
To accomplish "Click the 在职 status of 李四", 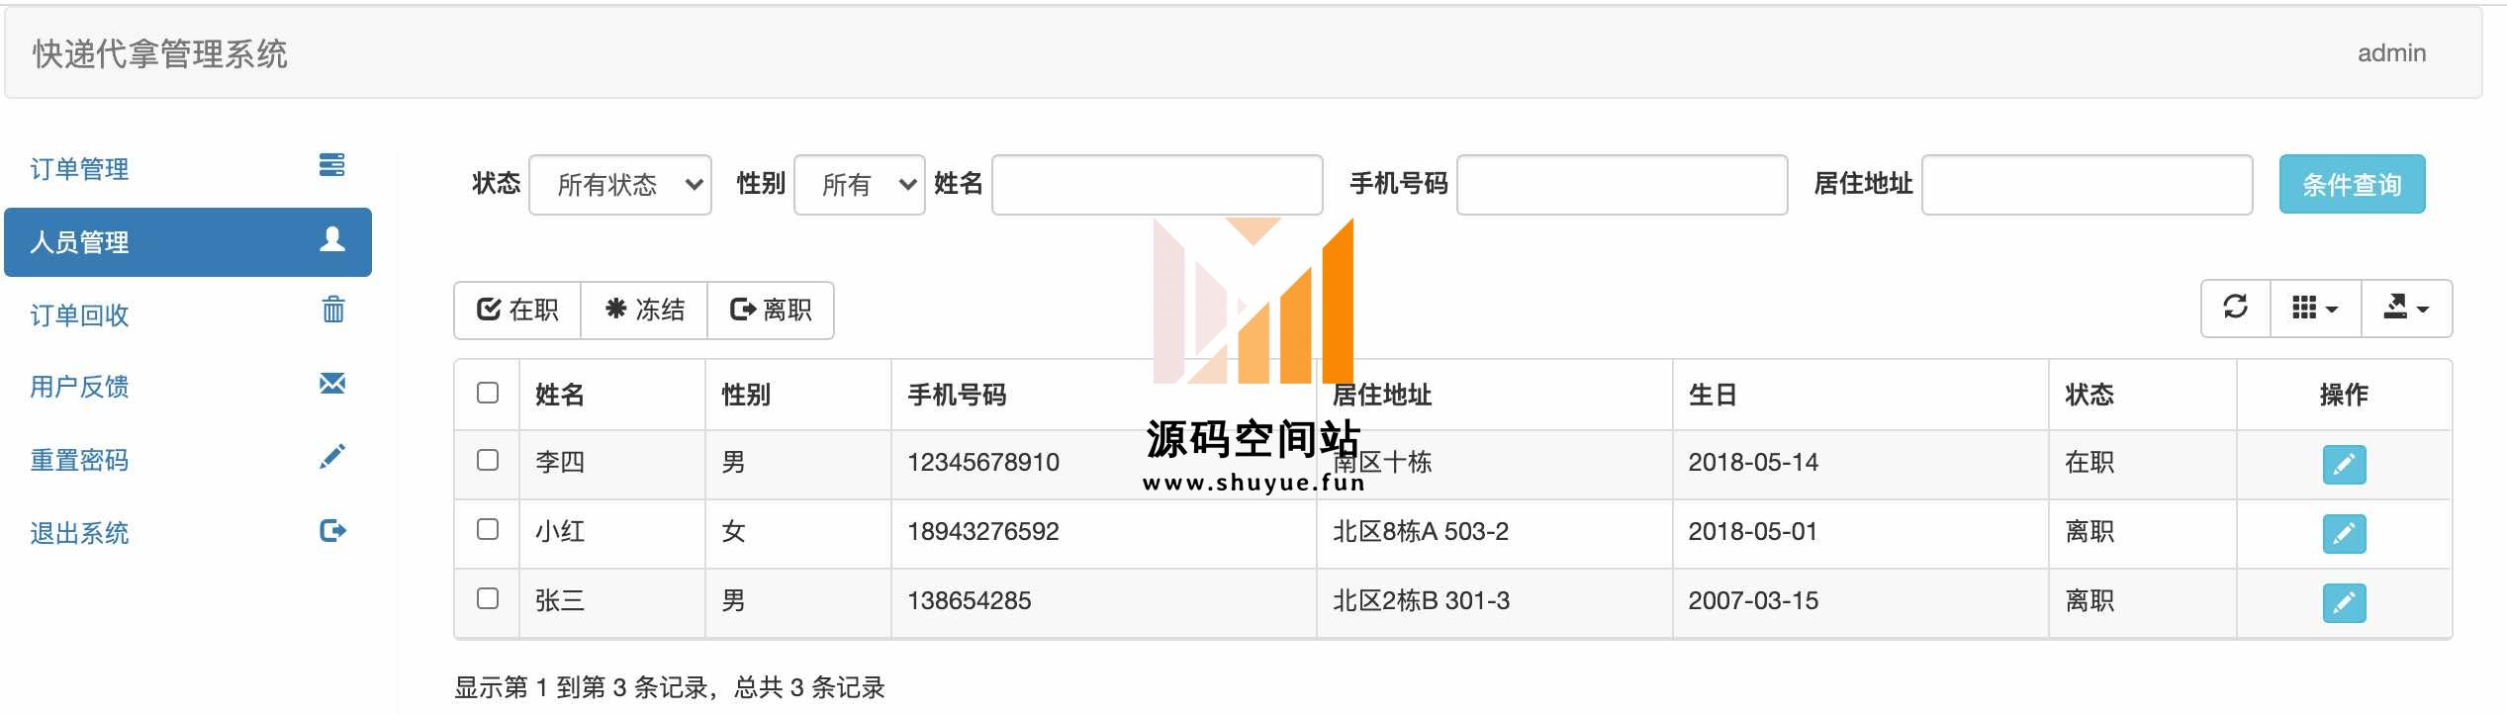I will click(2089, 462).
